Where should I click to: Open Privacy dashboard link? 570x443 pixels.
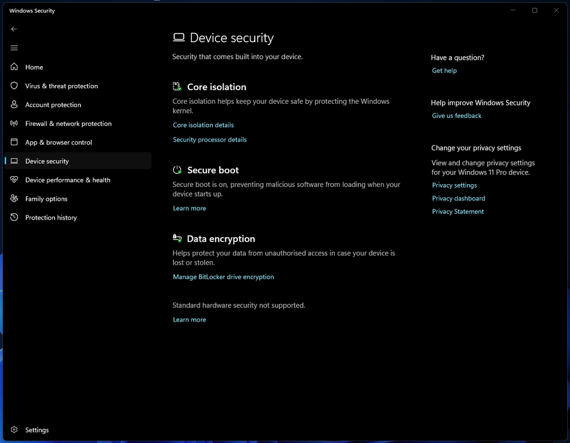tap(458, 198)
